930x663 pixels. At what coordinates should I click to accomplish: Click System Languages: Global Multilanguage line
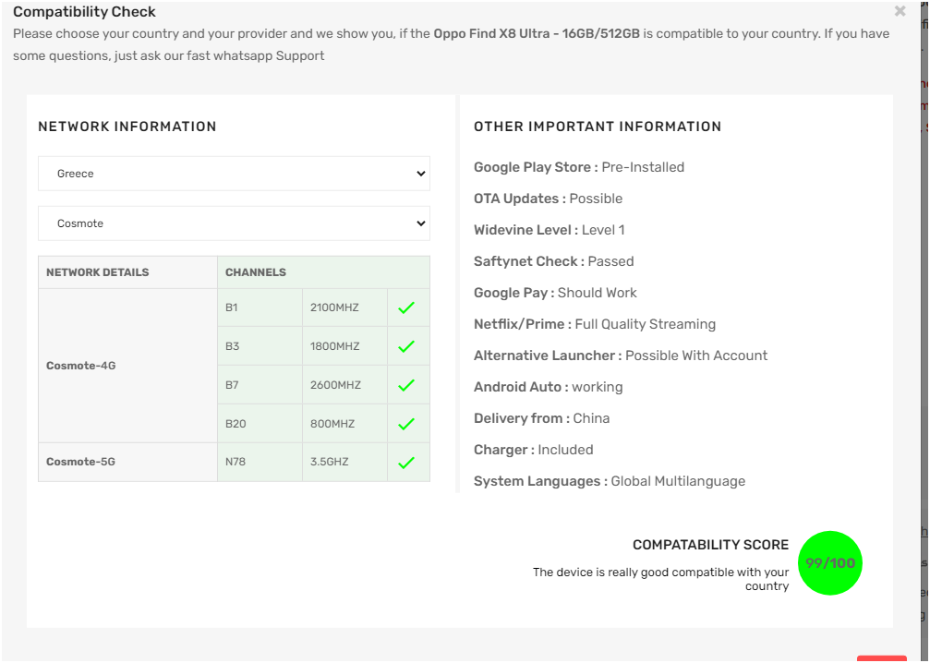(x=610, y=481)
